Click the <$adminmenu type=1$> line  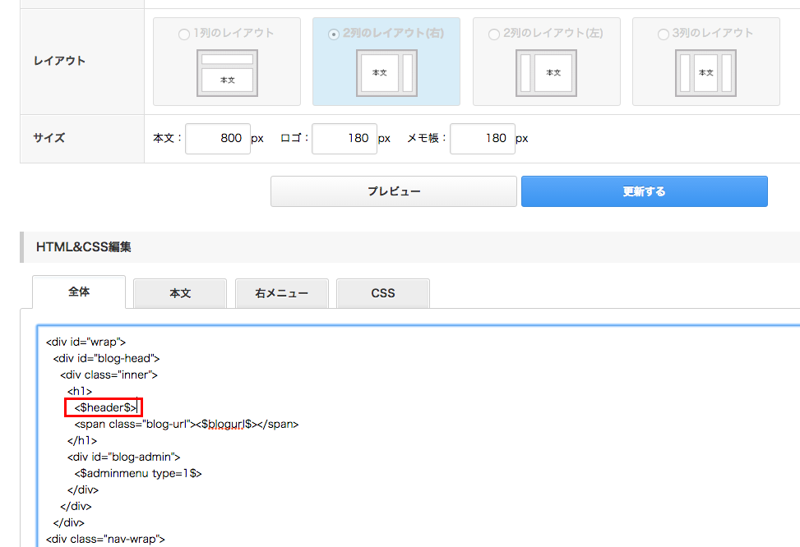coord(138,474)
